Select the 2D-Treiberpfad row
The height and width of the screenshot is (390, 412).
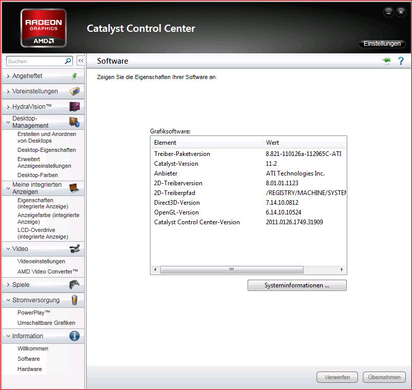click(249, 192)
